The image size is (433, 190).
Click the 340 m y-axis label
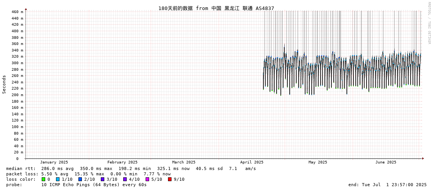click(x=18, y=50)
